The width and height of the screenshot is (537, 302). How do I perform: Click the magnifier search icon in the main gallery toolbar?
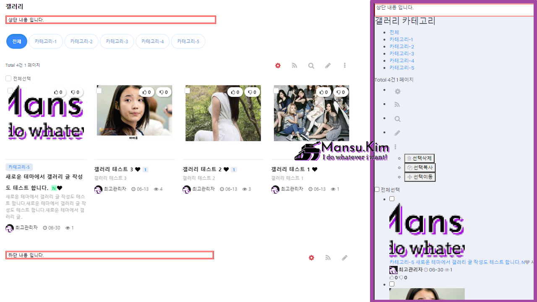[x=311, y=65]
